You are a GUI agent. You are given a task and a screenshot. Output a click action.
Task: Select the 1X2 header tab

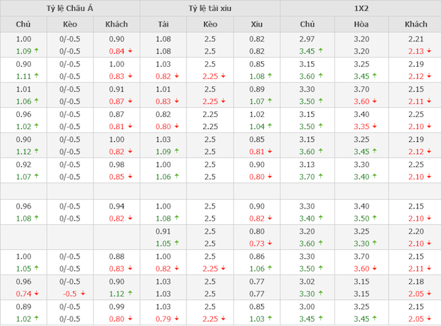(x=360, y=8)
